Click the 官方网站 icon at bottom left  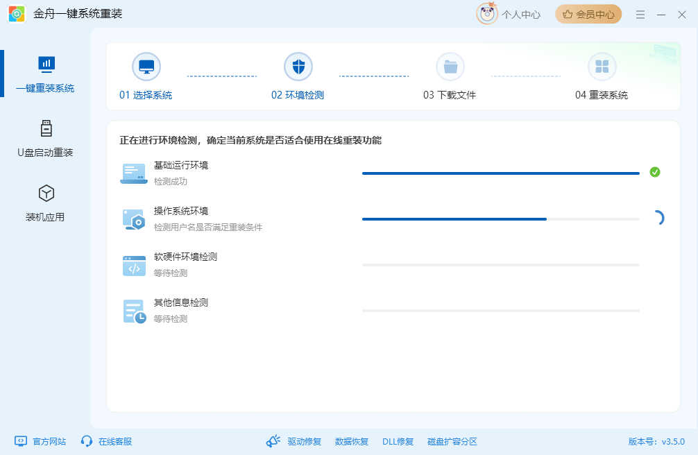[x=19, y=441]
